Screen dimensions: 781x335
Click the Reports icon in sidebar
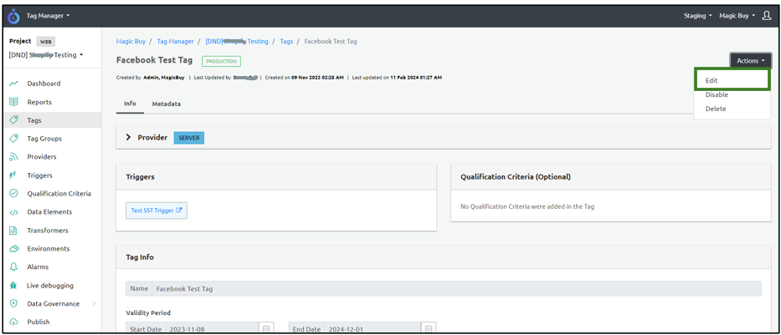tap(13, 102)
